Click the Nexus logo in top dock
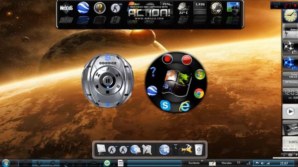The width and height of the screenshot is (298, 167). pos(66,8)
